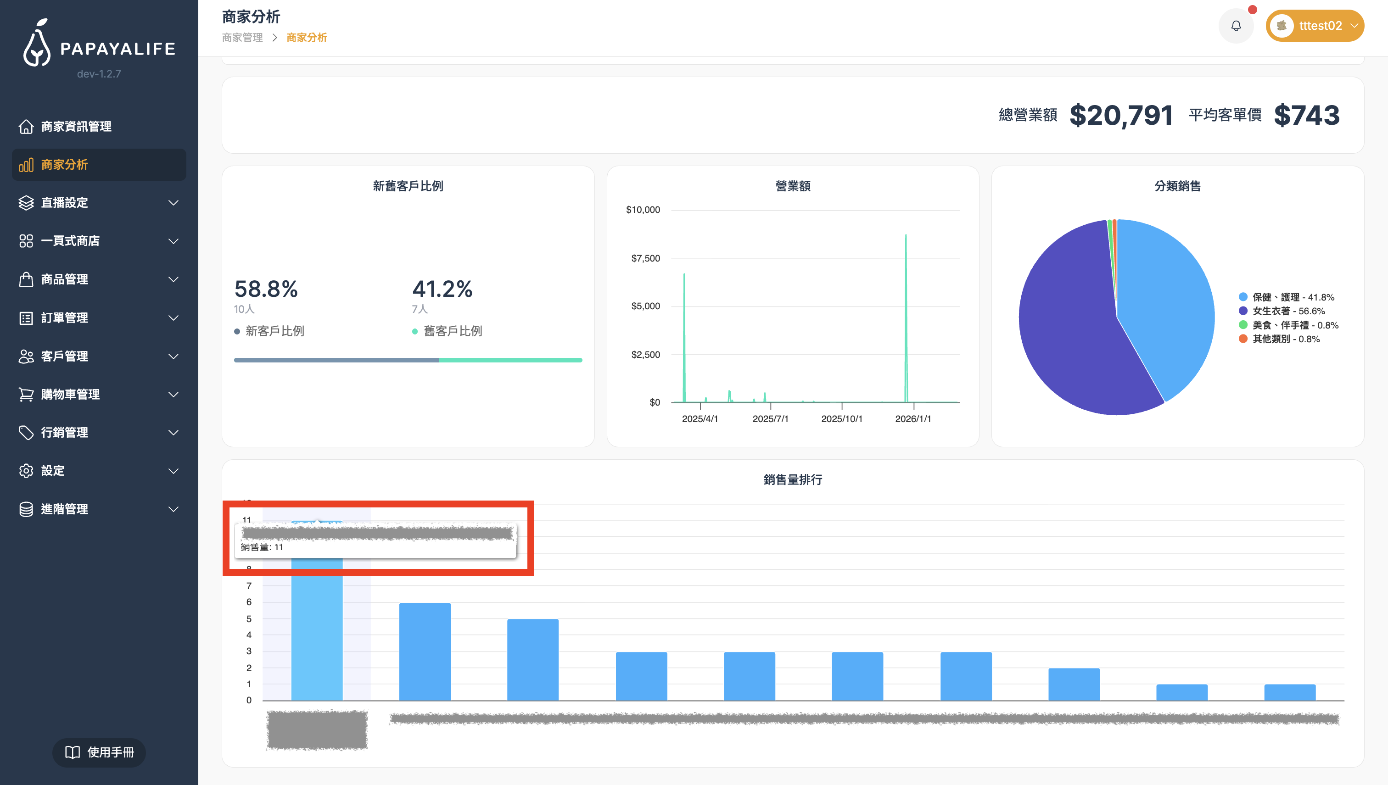The height and width of the screenshot is (785, 1388).
Task: Select 進階管理 in the sidebar
Action: point(65,509)
